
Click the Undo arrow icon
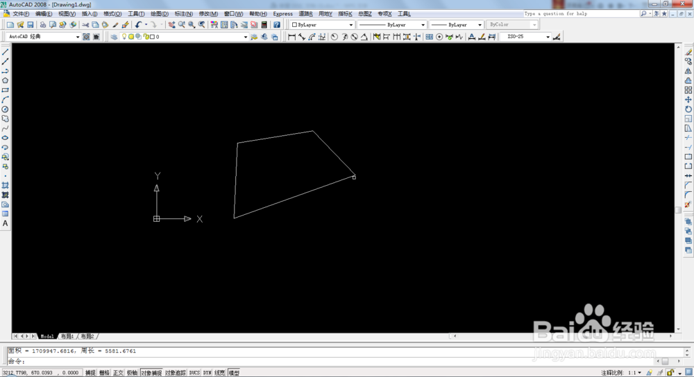click(139, 25)
